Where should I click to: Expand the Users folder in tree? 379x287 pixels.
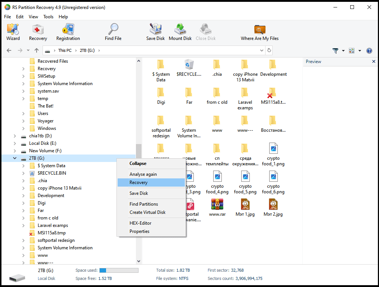(23, 113)
